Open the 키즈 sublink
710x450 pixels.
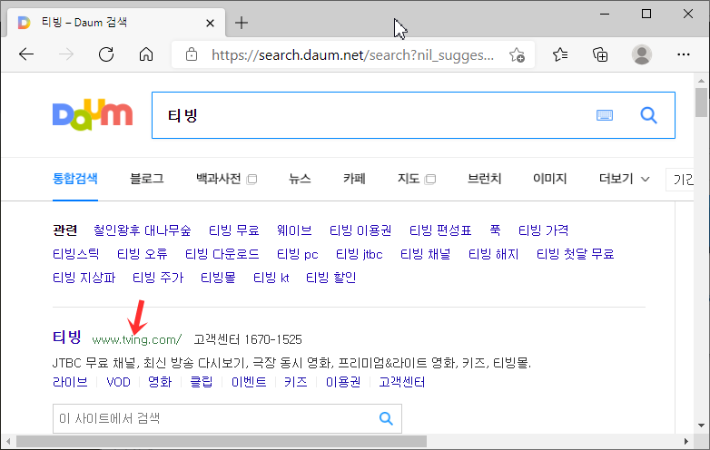point(296,382)
